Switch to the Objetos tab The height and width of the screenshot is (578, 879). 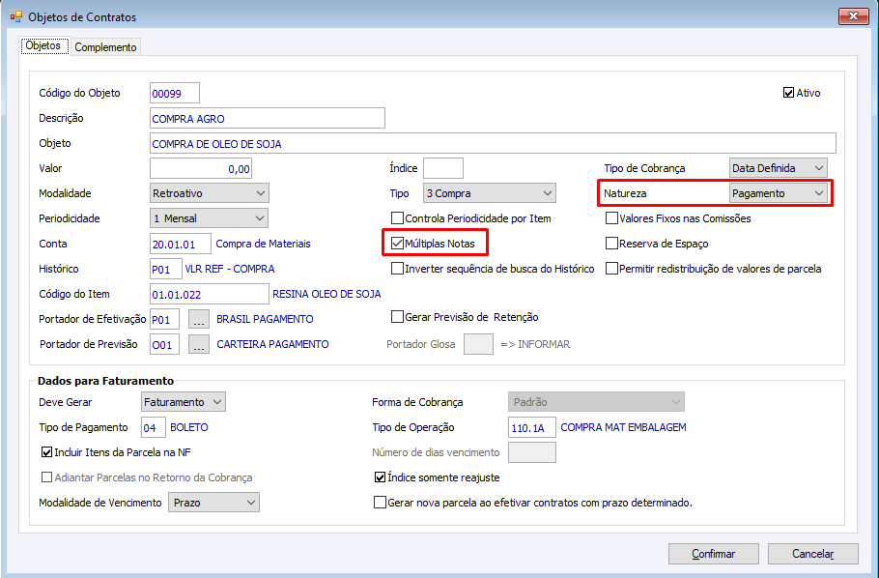pyautogui.click(x=43, y=45)
